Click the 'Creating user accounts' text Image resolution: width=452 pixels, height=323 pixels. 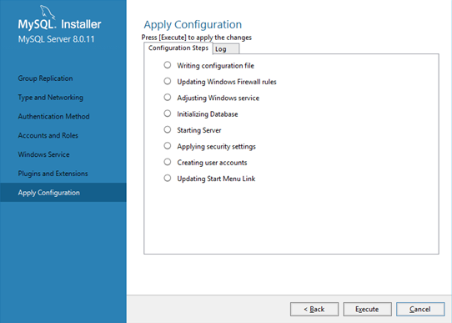tap(212, 163)
